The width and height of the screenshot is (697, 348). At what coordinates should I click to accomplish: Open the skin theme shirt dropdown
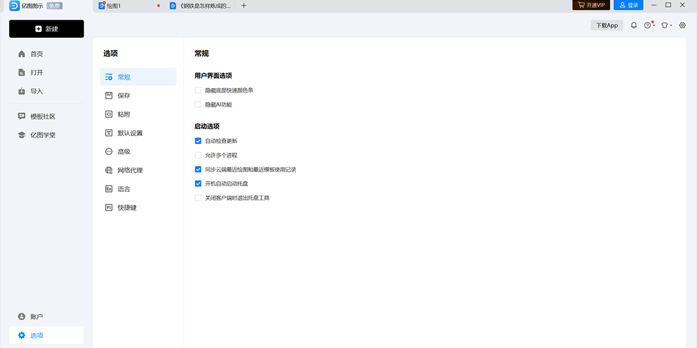click(666, 26)
